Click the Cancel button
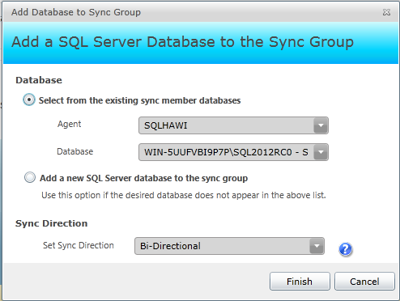Viewport: 400px width, 301px height. [x=364, y=282]
